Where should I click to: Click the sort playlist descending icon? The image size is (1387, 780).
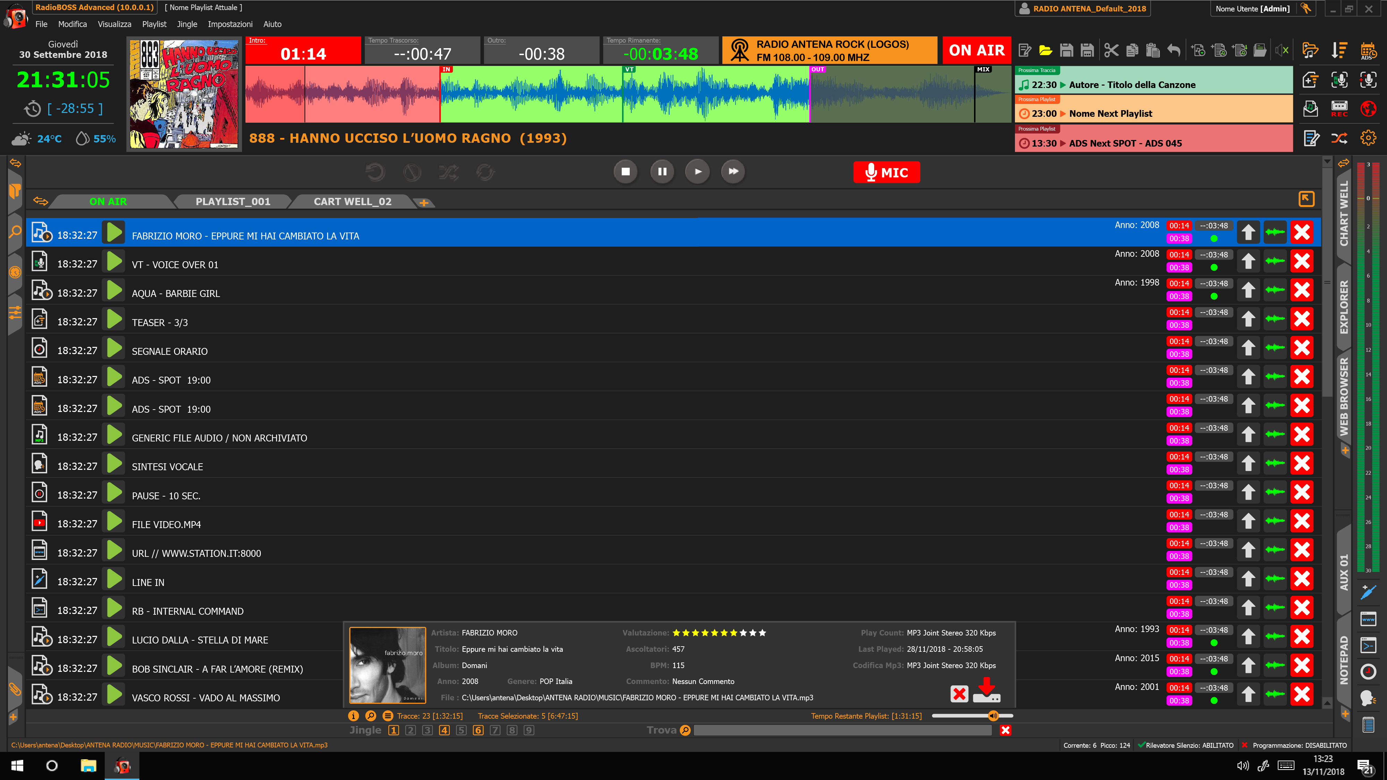tap(1339, 51)
